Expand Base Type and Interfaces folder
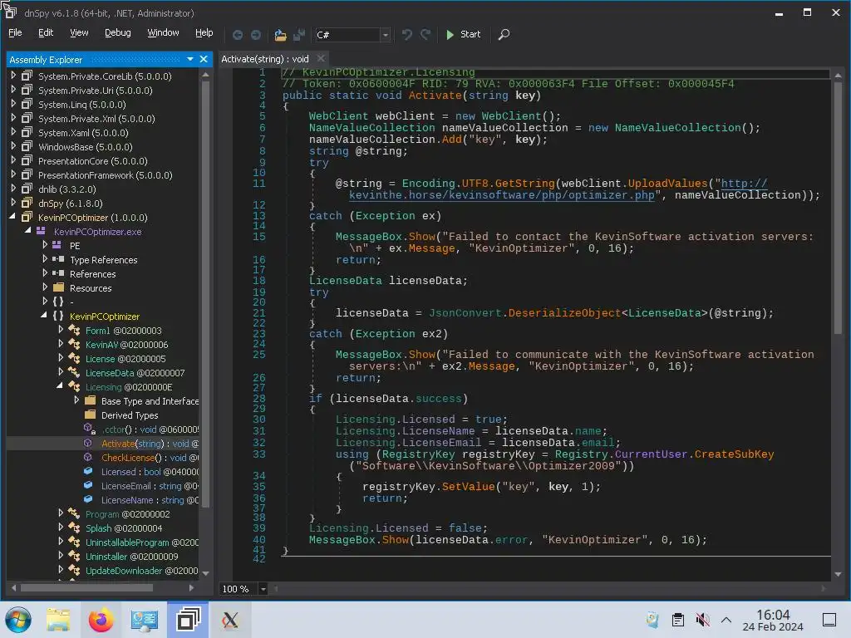This screenshot has width=851, height=638. point(76,400)
